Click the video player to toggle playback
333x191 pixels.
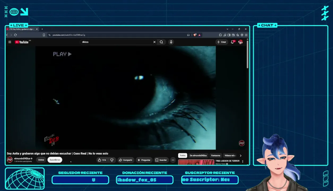126,98
